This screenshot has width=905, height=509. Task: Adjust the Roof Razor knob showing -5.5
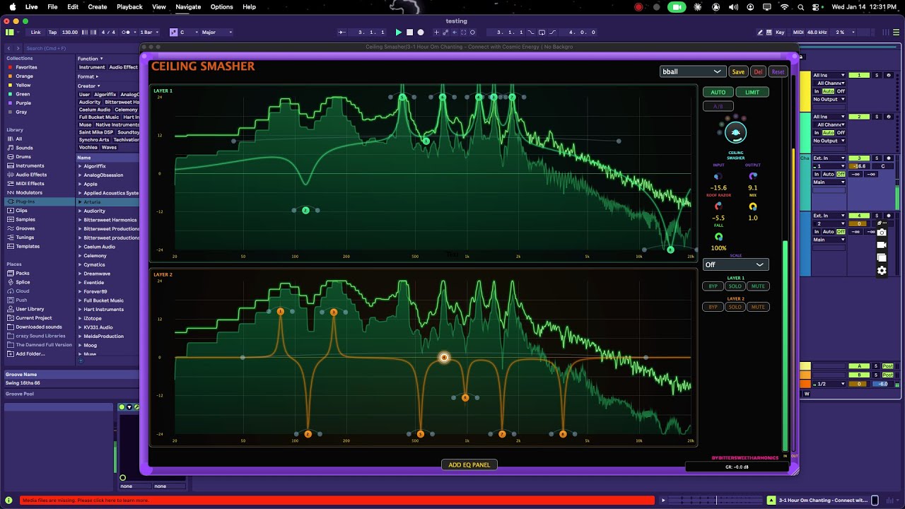[x=718, y=206]
